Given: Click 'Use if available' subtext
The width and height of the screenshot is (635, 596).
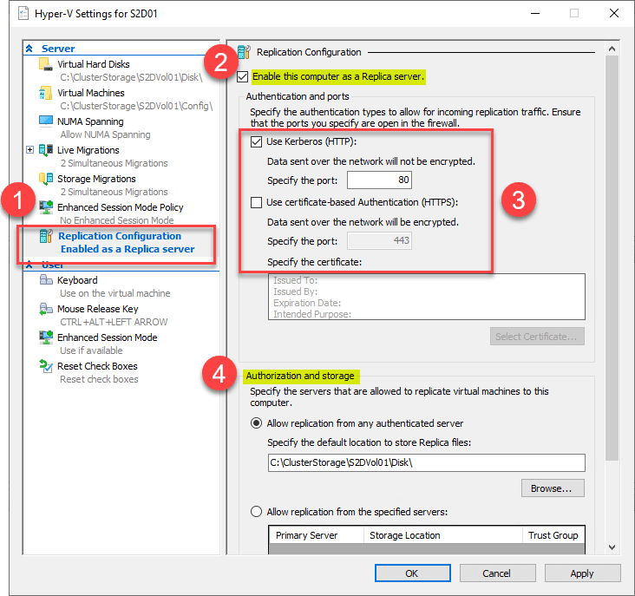Looking at the screenshot, I should pos(92,350).
